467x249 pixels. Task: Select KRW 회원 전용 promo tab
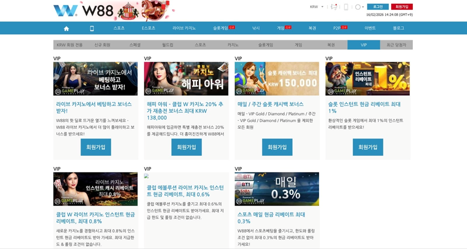pyautogui.click(x=70, y=45)
